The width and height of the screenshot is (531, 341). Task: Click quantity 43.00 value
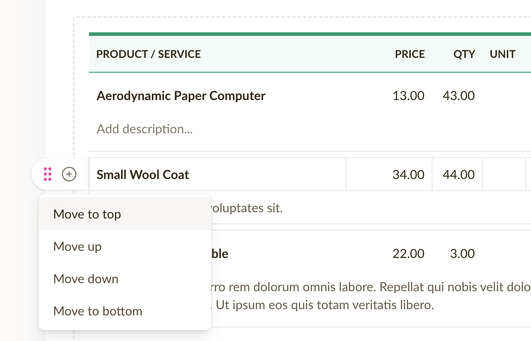pos(459,96)
